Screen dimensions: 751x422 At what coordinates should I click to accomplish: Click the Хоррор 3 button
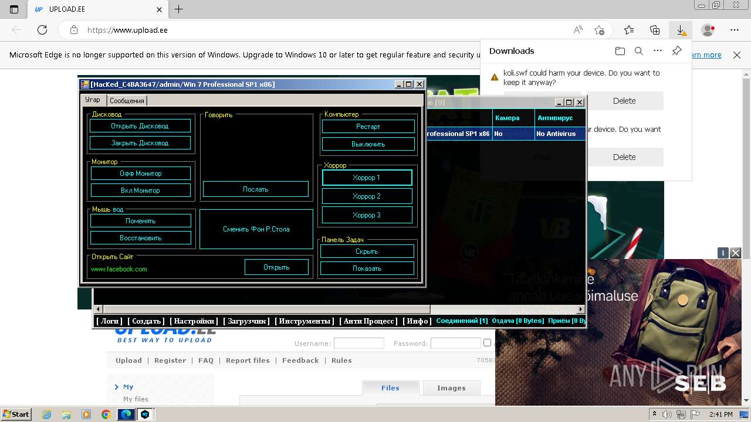[x=367, y=215]
